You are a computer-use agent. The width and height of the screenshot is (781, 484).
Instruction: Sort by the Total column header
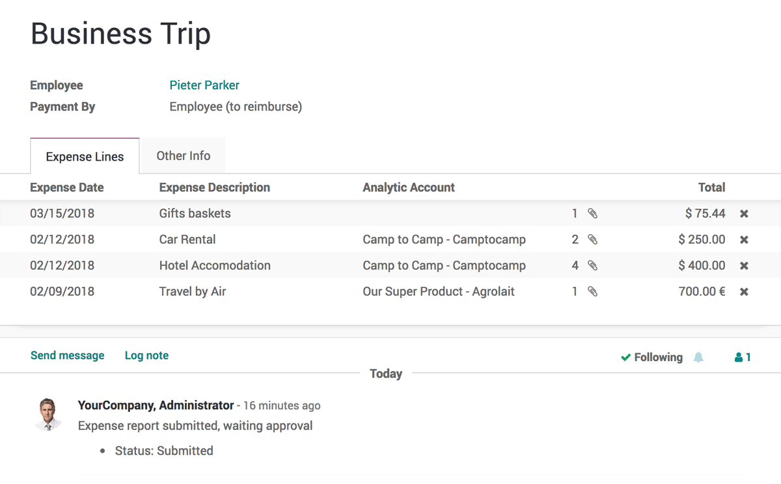tap(711, 187)
